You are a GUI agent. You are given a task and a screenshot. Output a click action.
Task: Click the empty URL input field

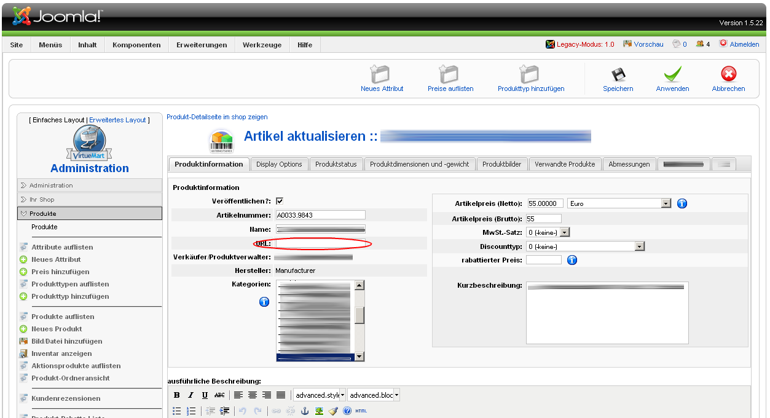pyautogui.click(x=320, y=243)
